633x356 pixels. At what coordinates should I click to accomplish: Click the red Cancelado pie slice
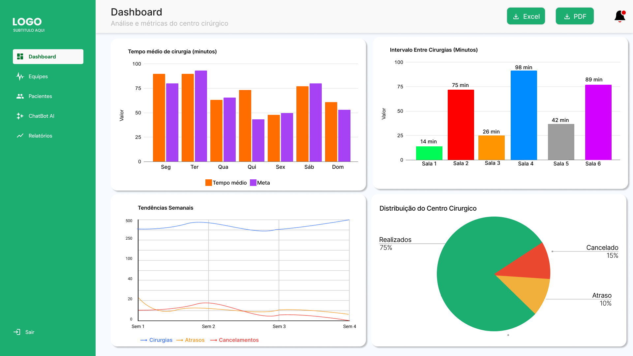pos(531,264)
